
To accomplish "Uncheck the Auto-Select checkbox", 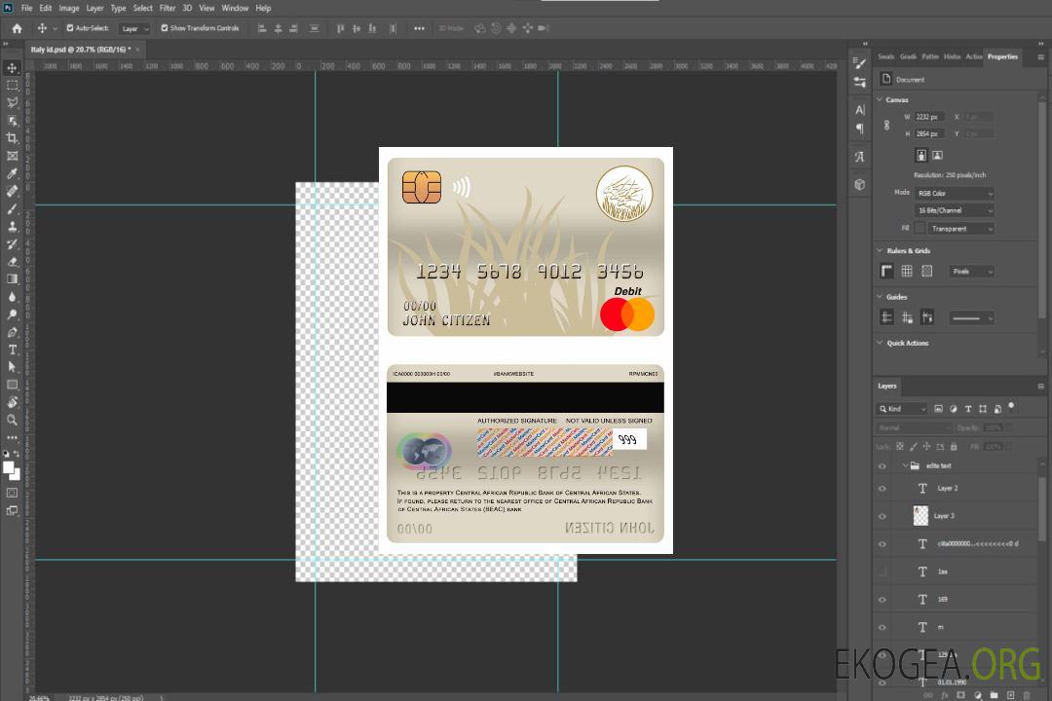I will click(70, 28).
